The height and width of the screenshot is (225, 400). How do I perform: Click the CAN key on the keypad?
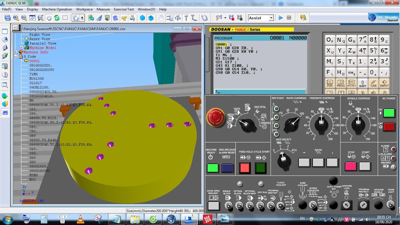373,83
